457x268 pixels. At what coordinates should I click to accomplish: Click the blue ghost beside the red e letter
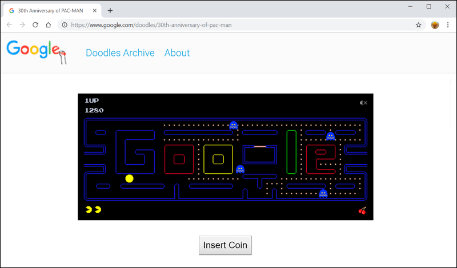coord(330,136)
